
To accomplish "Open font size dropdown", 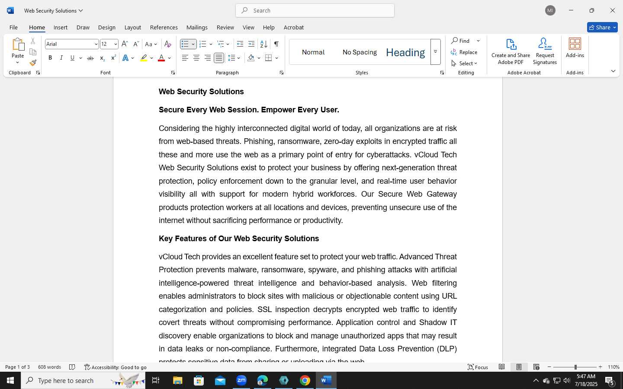I will coord(116,44).
